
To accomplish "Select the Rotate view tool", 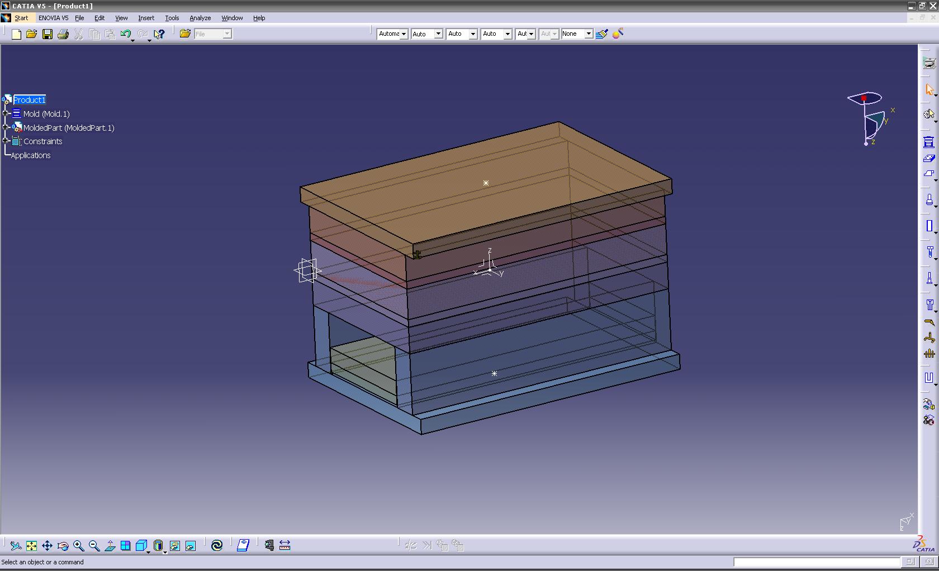I will click(63, 545).
